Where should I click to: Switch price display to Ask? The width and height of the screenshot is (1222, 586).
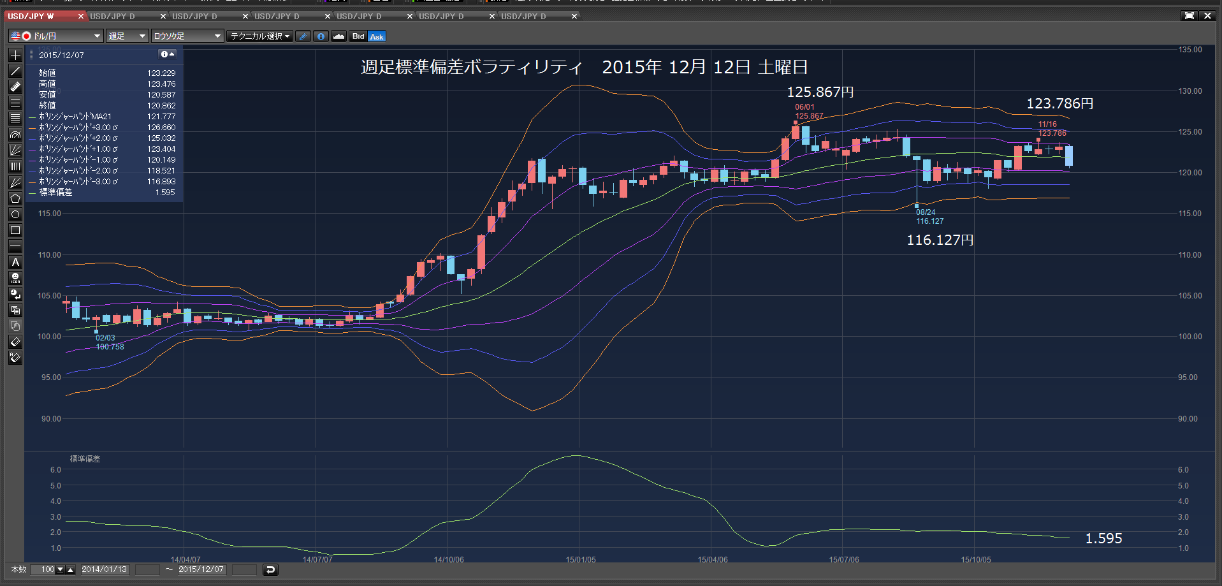(377, 36)
